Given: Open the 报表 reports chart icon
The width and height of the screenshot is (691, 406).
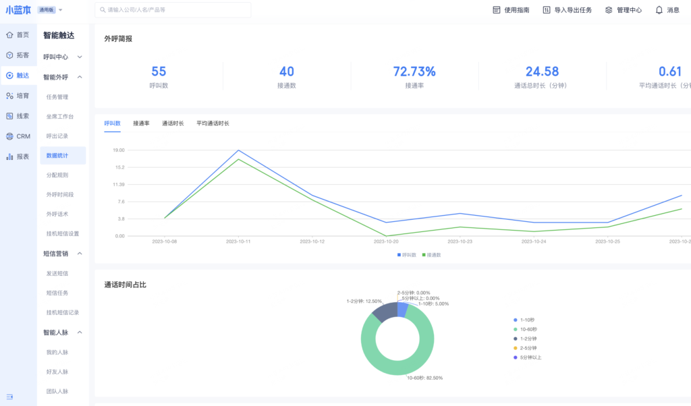Looking at the screenshot, I should (9, 156).
